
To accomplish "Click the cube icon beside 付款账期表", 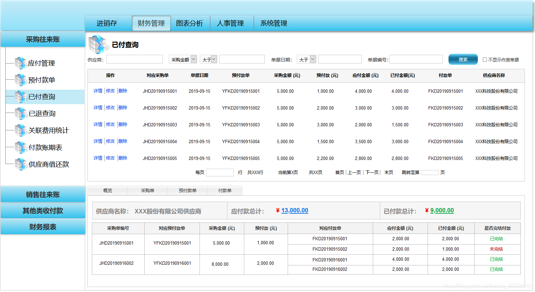I will point(20,148).
